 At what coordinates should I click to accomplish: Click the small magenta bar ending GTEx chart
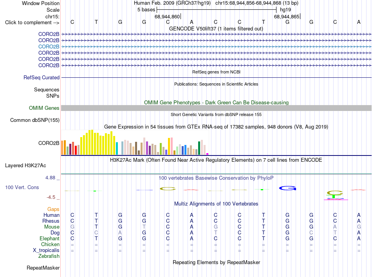(208, 154)
